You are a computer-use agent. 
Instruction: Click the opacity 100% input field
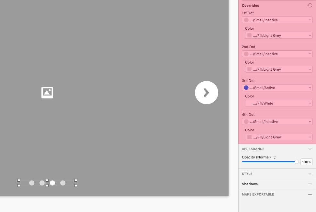point(306,162)
